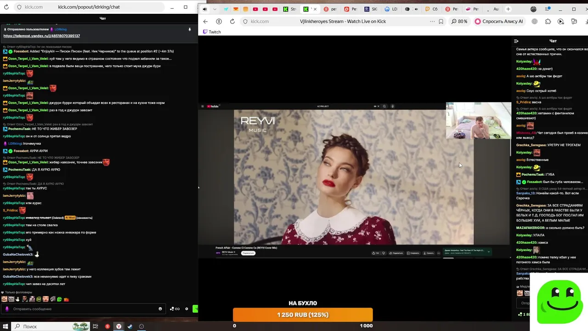Open channel points in popout chat

175,309
